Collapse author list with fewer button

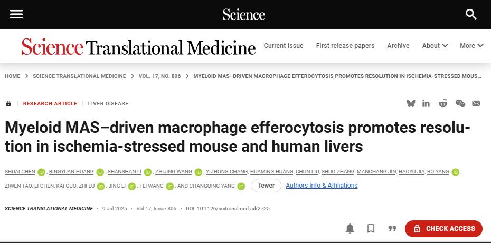pos(267,186)
